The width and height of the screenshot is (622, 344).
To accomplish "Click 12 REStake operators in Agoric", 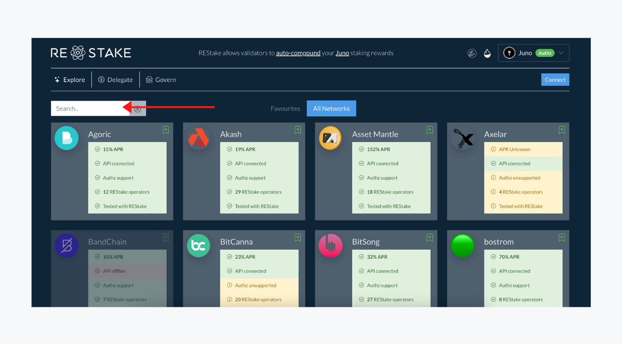I will [x=127, y=192].
